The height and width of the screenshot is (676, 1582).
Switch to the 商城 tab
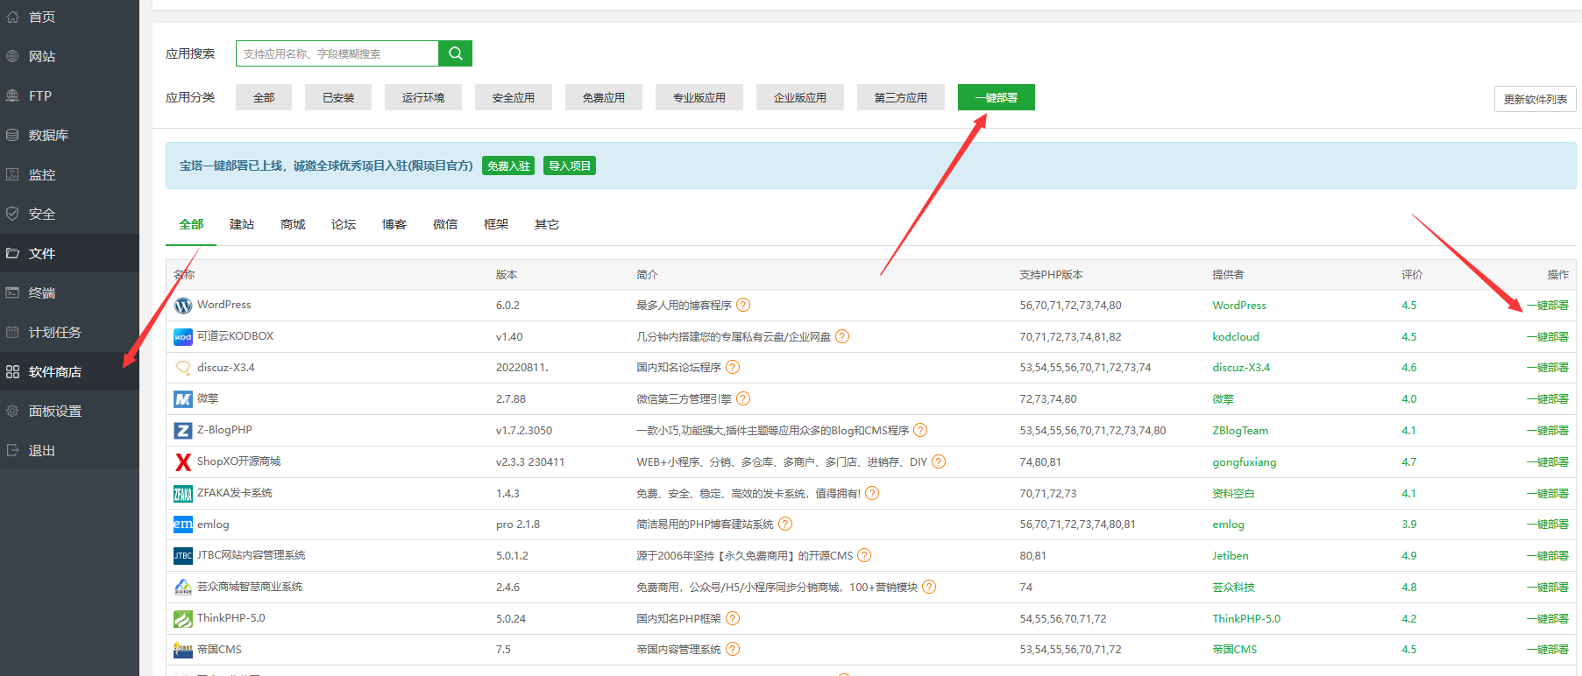coord(293,224)
